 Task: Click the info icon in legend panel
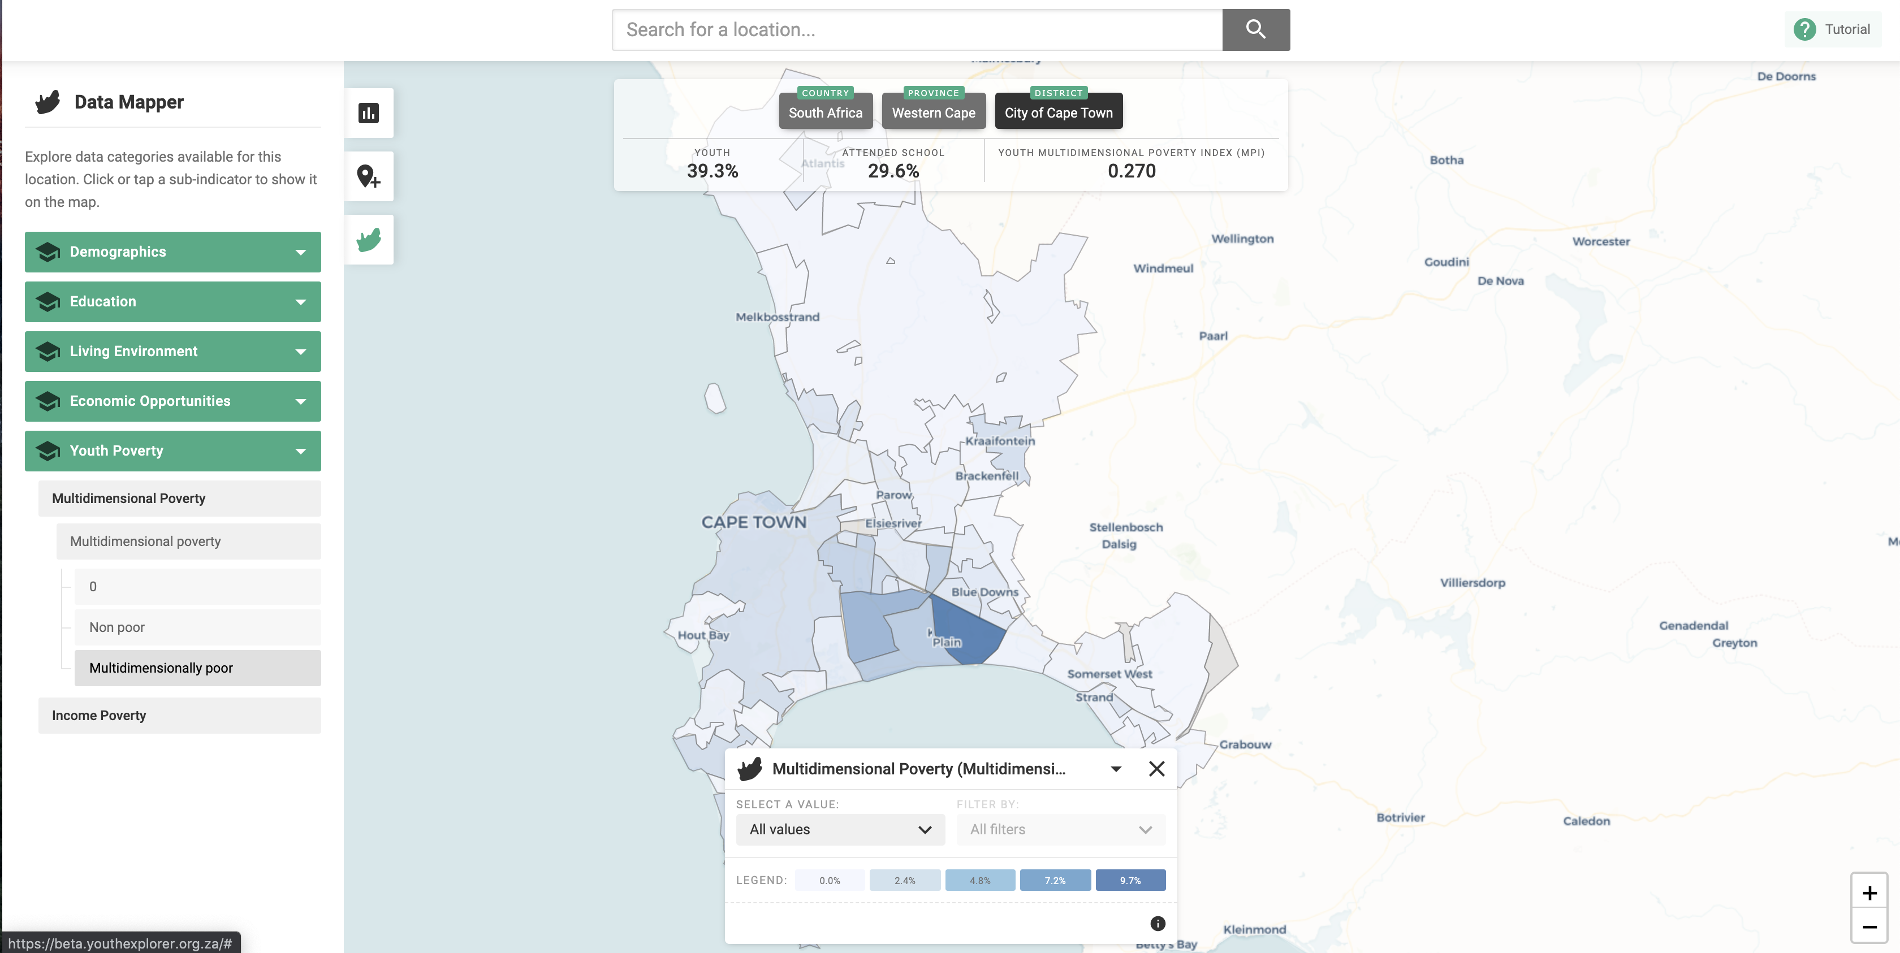pos(1158,923)
